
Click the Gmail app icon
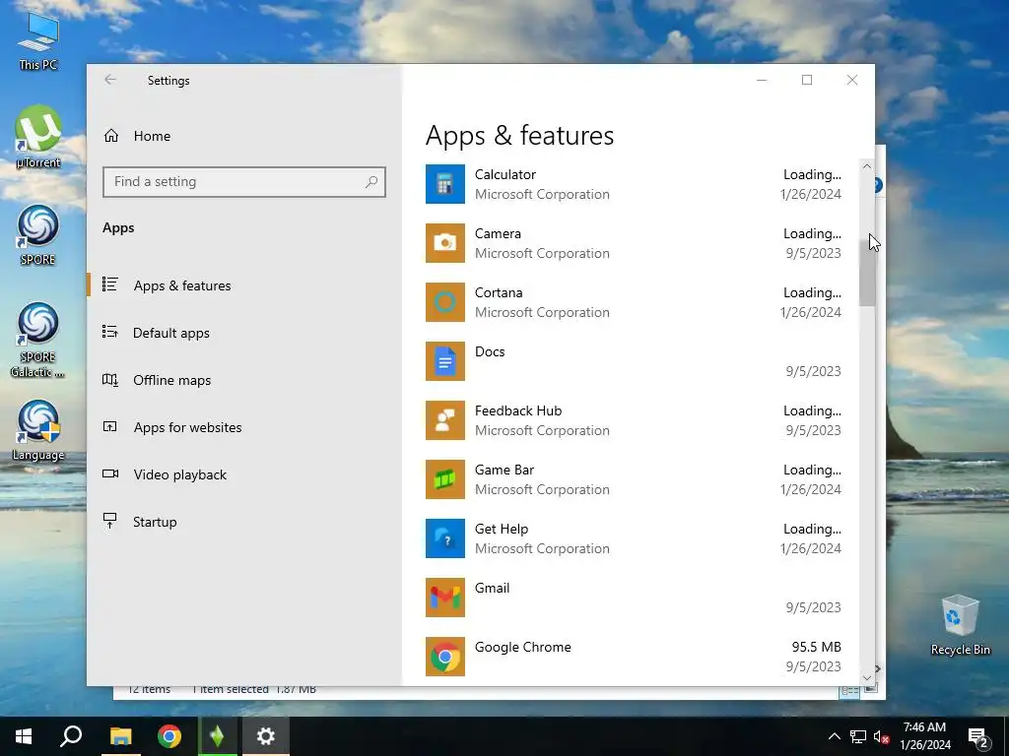tap(445, 598)
